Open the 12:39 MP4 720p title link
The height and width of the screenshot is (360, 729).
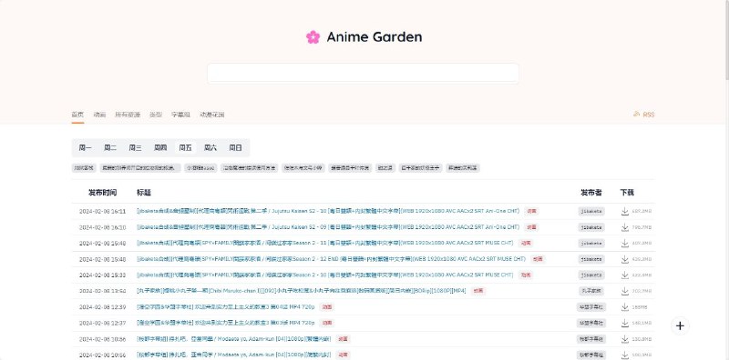coord(225,307)
